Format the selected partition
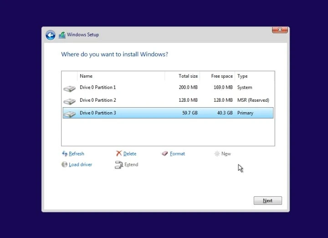Image resolution: width=328 pixels, height=238 pixels. click(177, 154)
